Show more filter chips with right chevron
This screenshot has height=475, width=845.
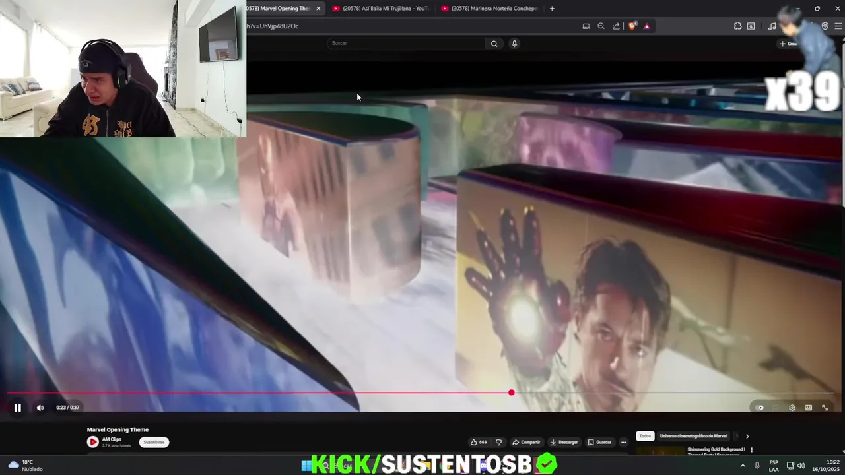point(747,436)
